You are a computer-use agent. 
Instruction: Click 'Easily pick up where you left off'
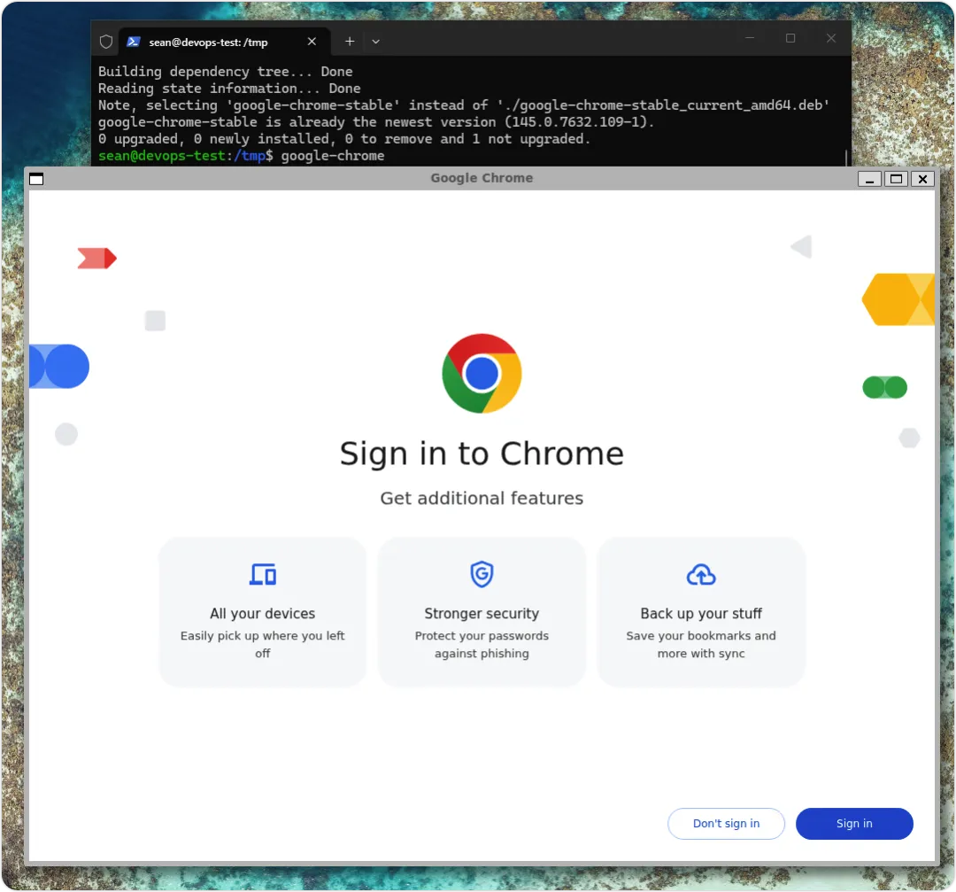(x=262, y=644)
